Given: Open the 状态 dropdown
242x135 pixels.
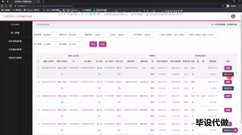Looking at the screenshot, I should tap(125, 35).
